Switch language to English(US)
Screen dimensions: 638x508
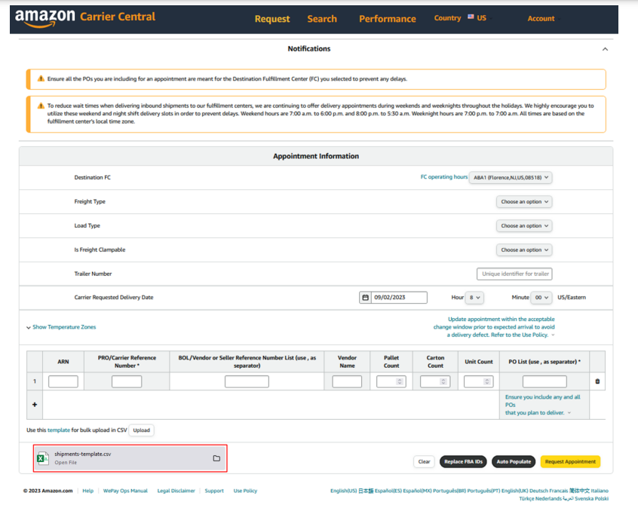343,491
